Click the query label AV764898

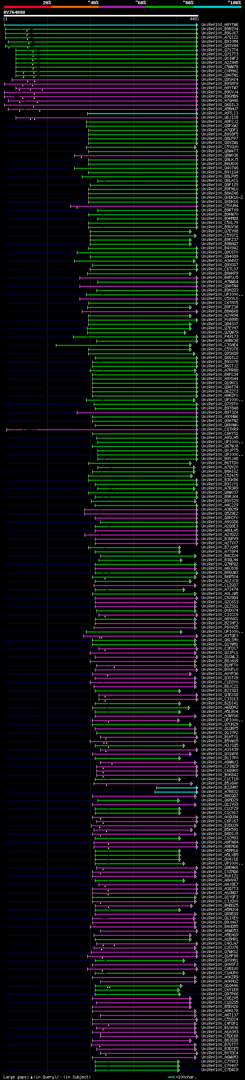tap(14, 13)
